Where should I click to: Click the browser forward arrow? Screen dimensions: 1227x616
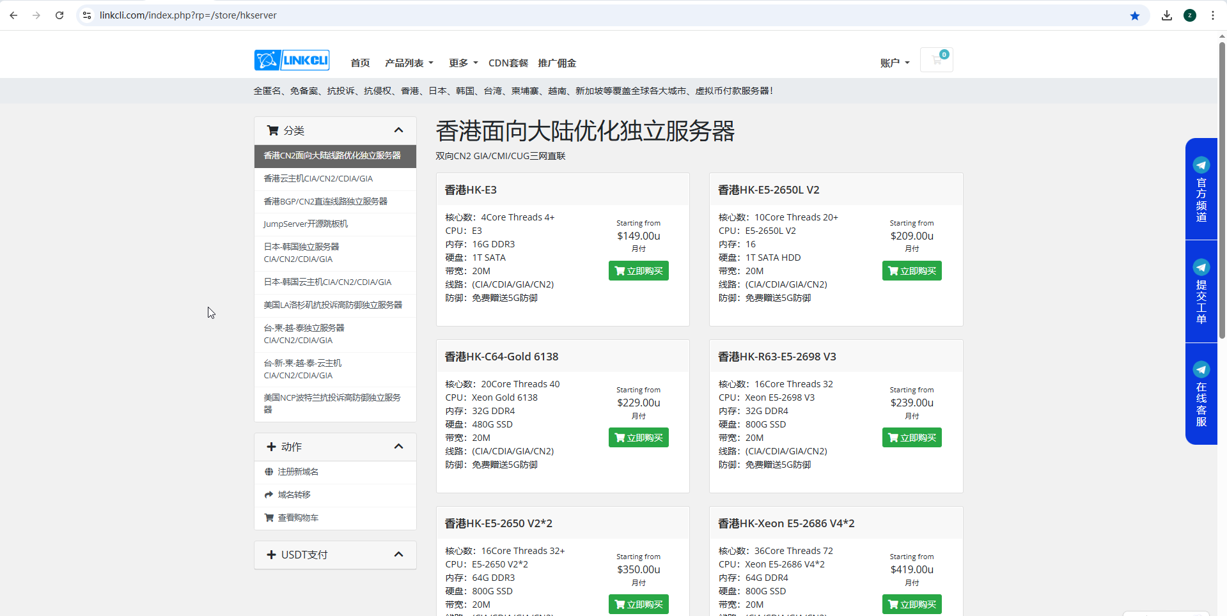point(36,15)
